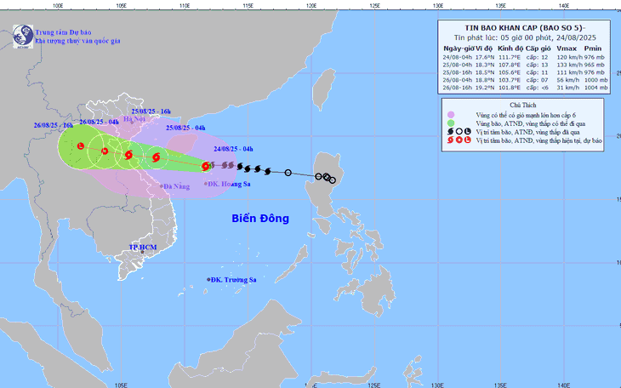Click the 'ĐK. Trường Sa' text label
The height and width of the screenshot is (388, 621).
[234, 280]
